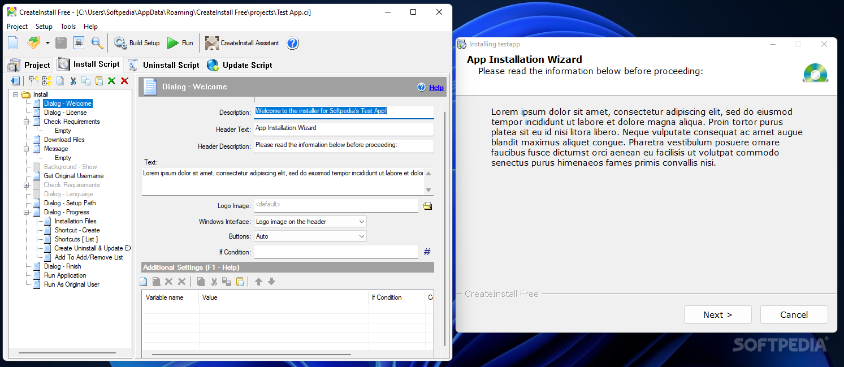Click the Description text field
This screenshot has height=367, width=844.
(x=344, y=111)
